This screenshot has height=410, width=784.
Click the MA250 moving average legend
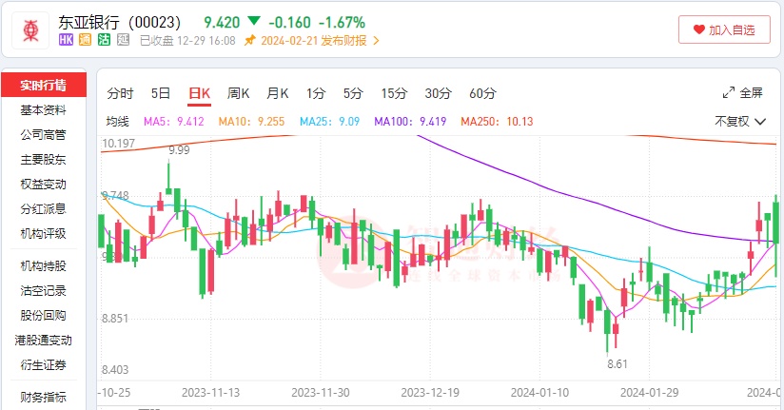tap(497, 122)
